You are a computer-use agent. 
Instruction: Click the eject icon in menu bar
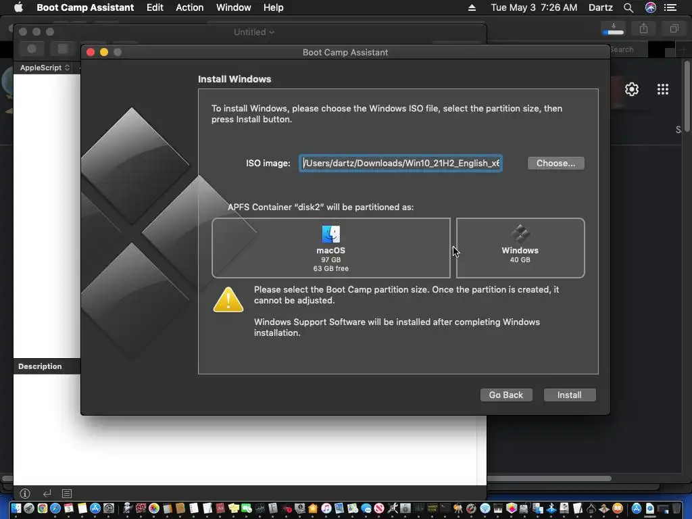point(472,7)
